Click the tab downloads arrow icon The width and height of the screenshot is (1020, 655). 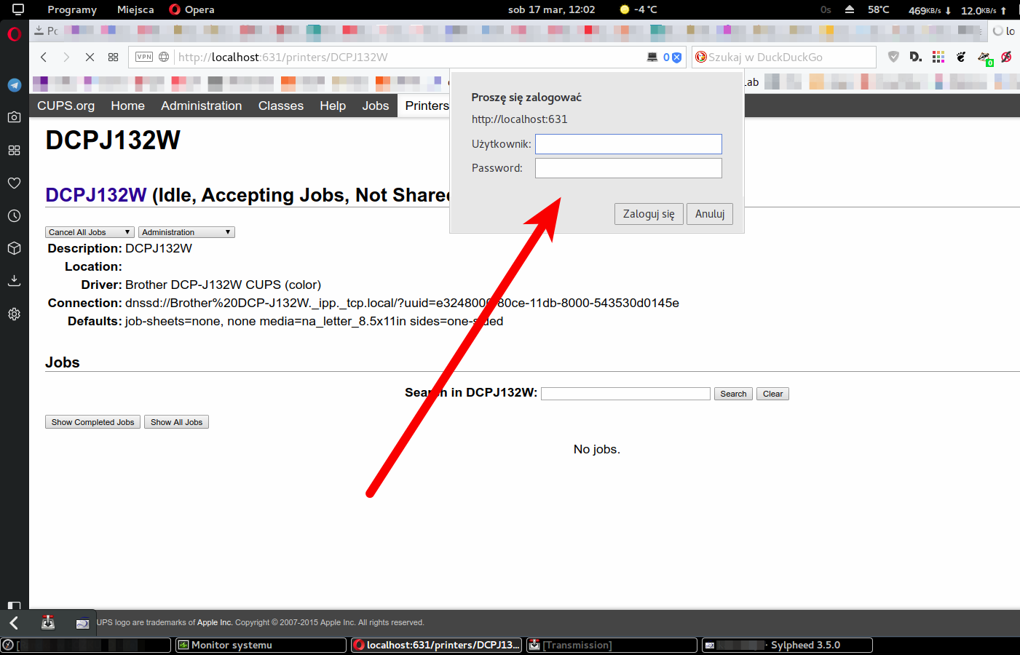point(39,31)
